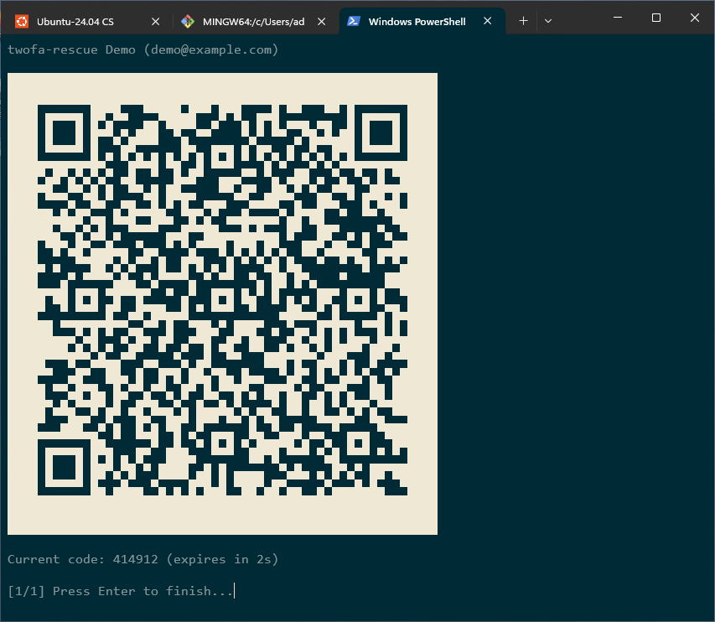Select the Windows PowerShell tab
715x622 pixels.
[422, 22]
